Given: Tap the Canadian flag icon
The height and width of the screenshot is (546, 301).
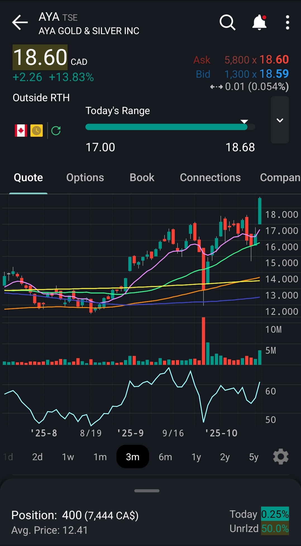Looking at the screenshot, I should click(x=21, y=131).
